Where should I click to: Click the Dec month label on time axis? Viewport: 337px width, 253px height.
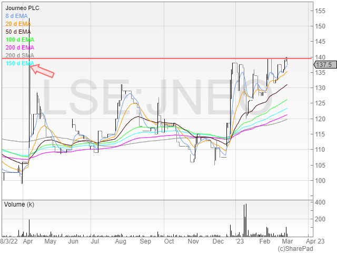pyautogui.click(x=218, y=241)
